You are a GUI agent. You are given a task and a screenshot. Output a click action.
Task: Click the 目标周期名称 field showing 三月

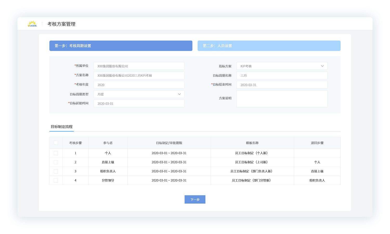pos(282,75)
